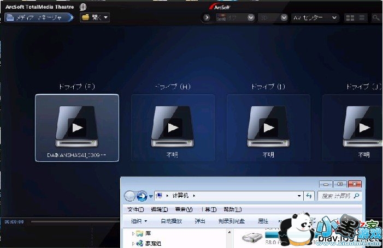Click the computer icon in address bar
Image resolution: width=383 pixels, height=248 pixels.
[159, 196]
